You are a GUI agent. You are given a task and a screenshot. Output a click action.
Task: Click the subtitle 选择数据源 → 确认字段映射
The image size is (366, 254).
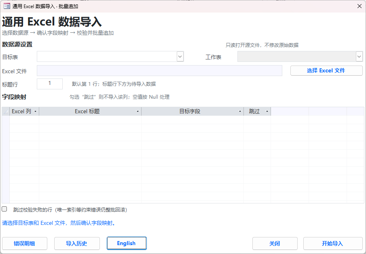(58, 33)
